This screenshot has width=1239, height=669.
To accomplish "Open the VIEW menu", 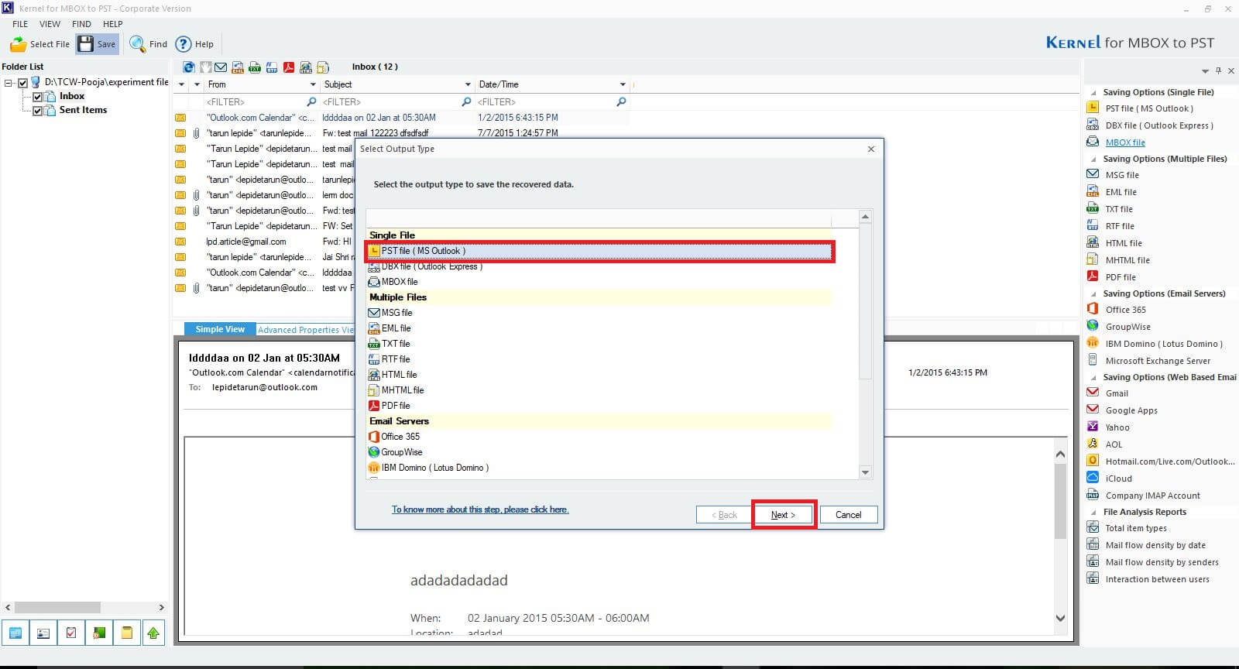I will 50,24.
